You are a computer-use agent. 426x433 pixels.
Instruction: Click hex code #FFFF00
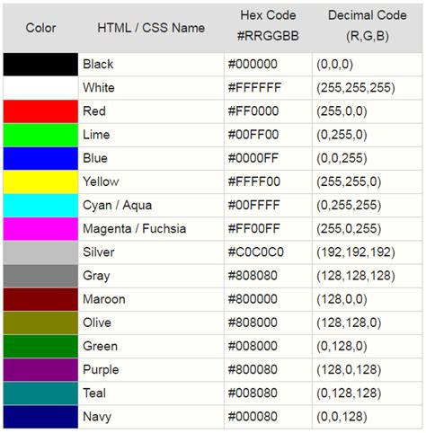(x=254, y=181)
